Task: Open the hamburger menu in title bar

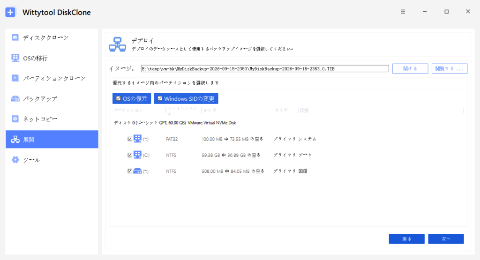Action: pos(403,12)
